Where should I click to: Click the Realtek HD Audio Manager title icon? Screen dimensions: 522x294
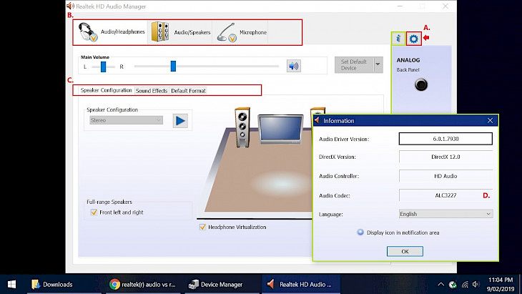[x=70, y=6]
